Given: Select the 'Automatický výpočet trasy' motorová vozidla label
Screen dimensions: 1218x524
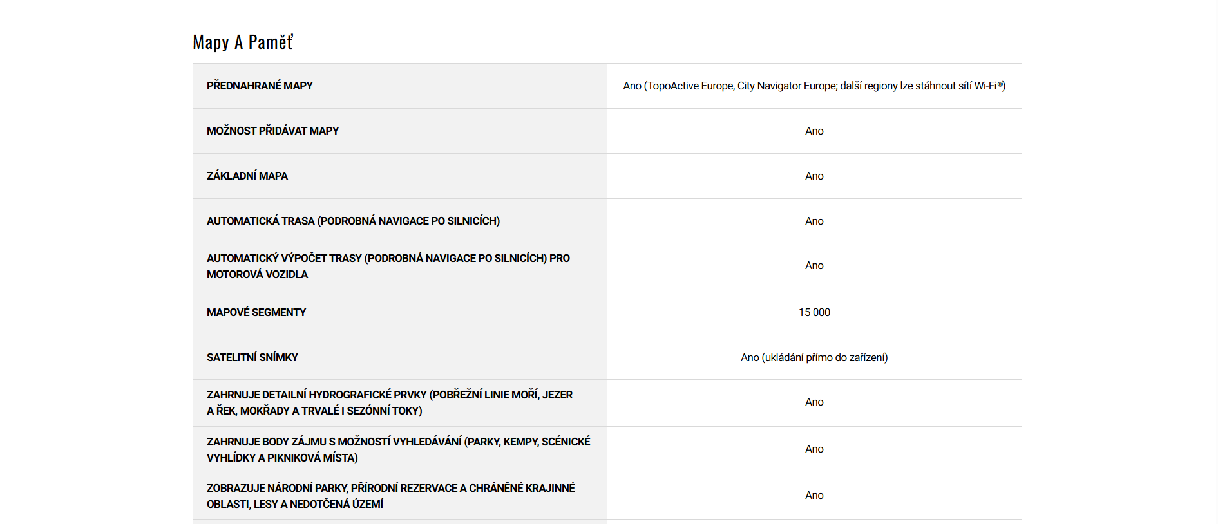Looking at the screenshot, I should tap(388, 266).
